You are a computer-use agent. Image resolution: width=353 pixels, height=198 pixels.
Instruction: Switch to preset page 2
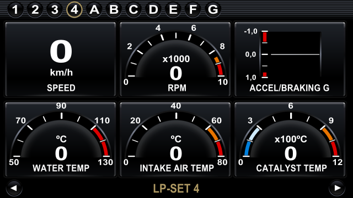[x=35, y=10]
